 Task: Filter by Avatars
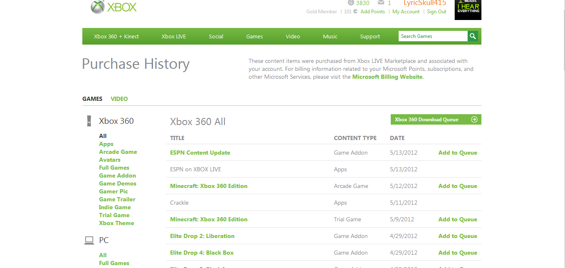(109, 160)
